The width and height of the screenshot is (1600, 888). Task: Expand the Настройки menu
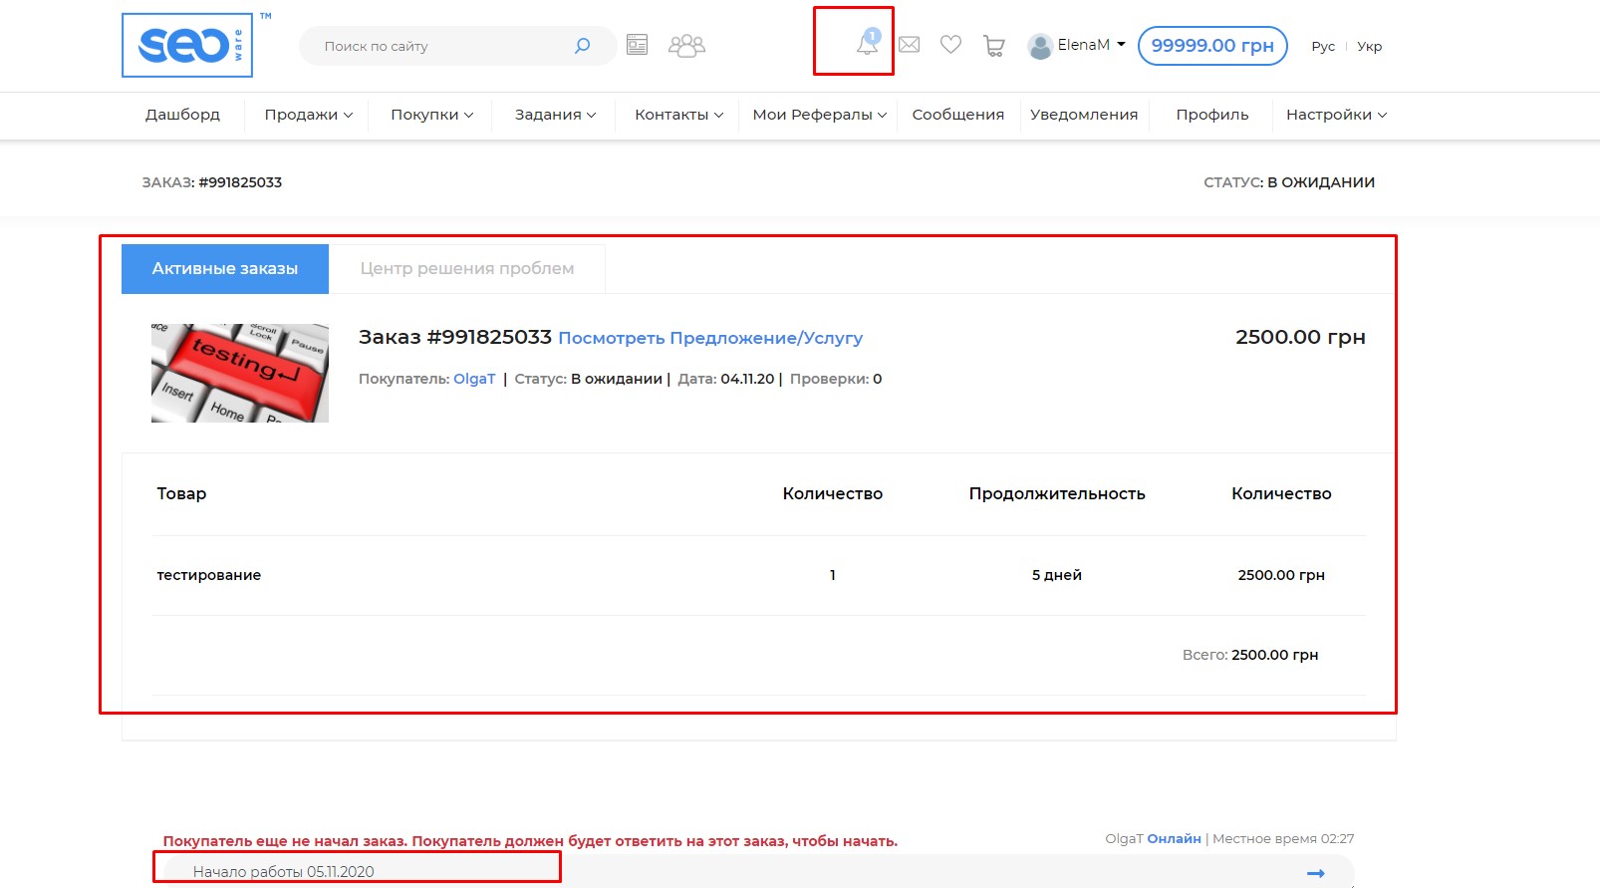pyautogui.click(x=1335, y=115)
